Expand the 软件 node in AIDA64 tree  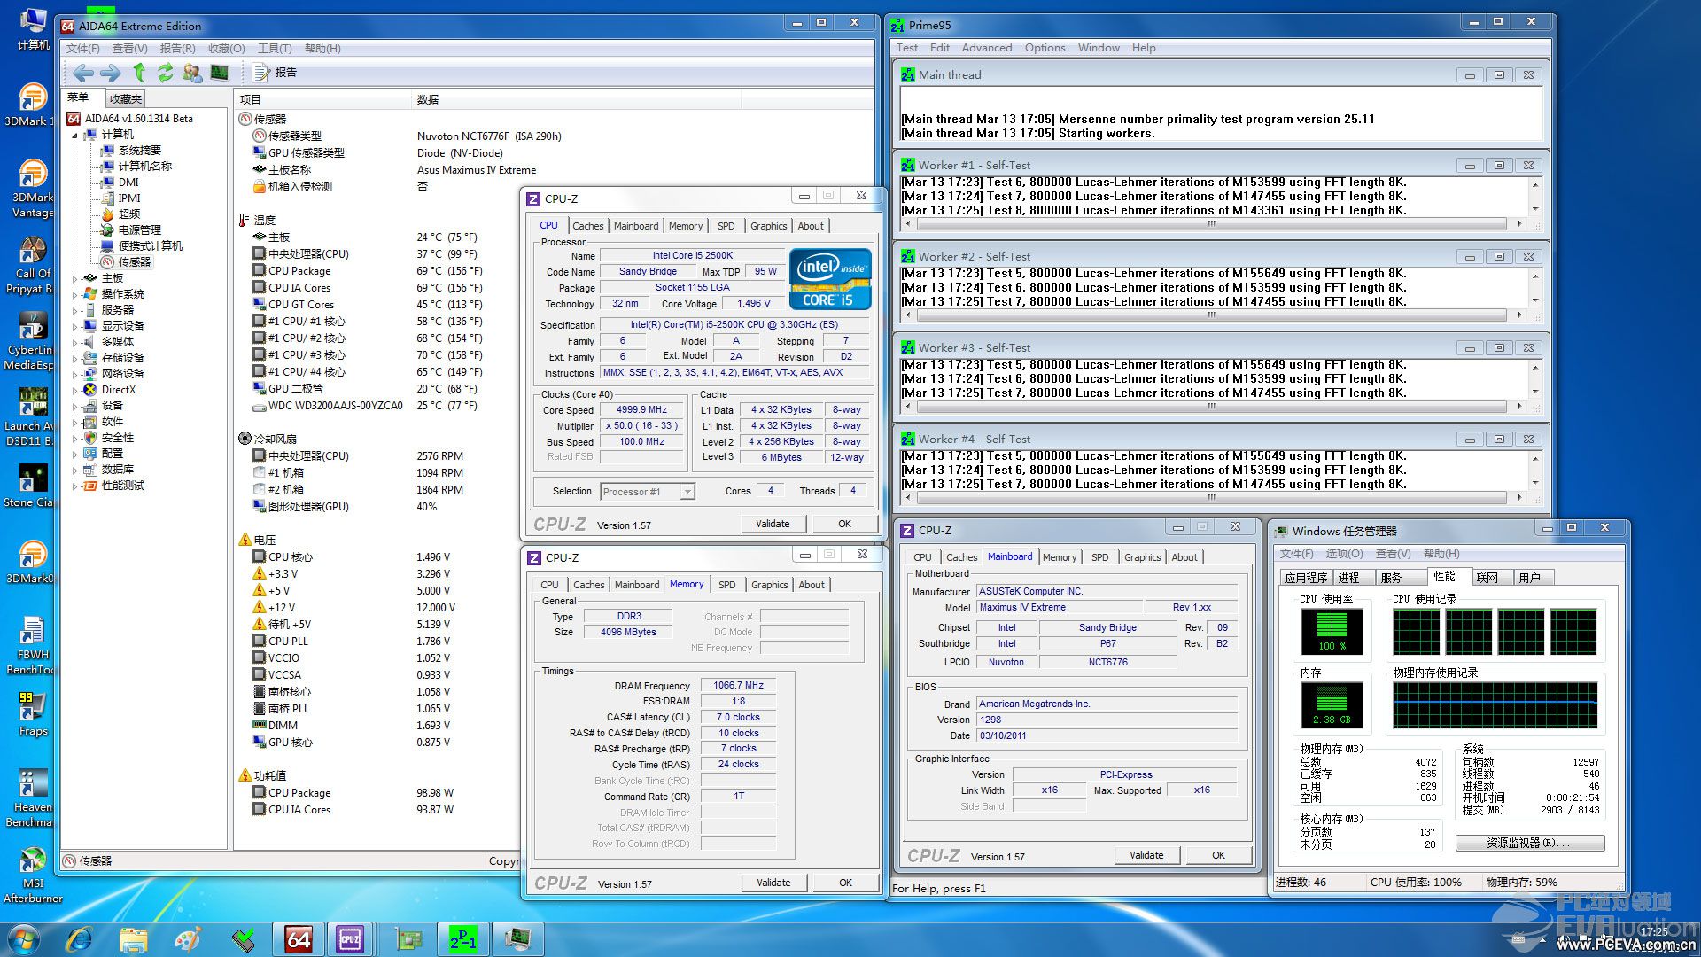pos(75,422)
